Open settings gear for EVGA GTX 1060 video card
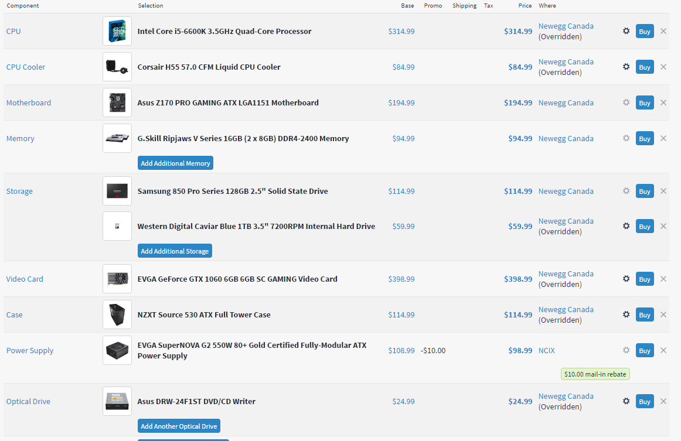681x441 pixels. pyautogui.click(x=626, y=279)
